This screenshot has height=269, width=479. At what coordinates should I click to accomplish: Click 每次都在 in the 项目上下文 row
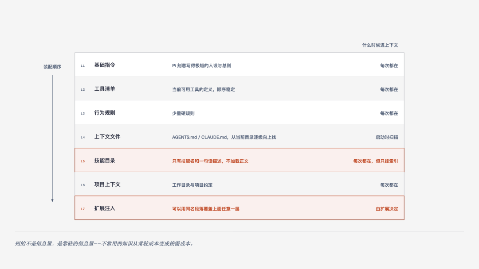click(389, 185)
